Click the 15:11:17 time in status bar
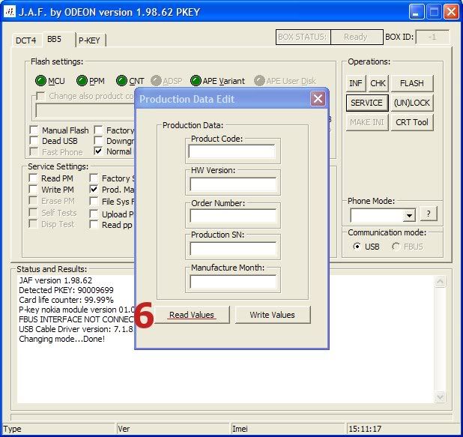 tap(365, 429)
